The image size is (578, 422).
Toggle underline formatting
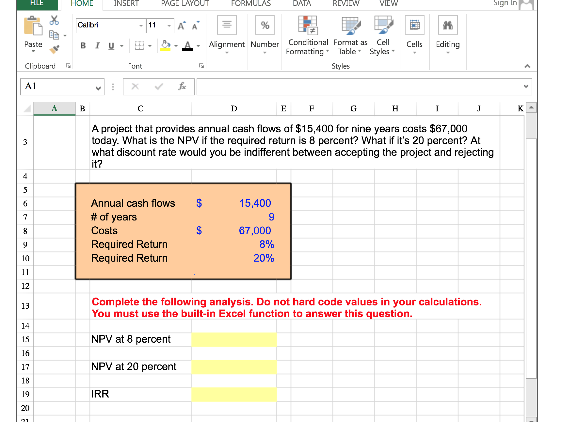[111, 46]
